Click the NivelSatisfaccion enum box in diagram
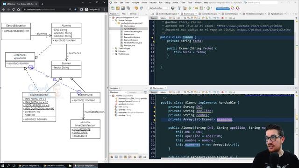The width and height of the screenshot is (299, 168). [85, 129]
